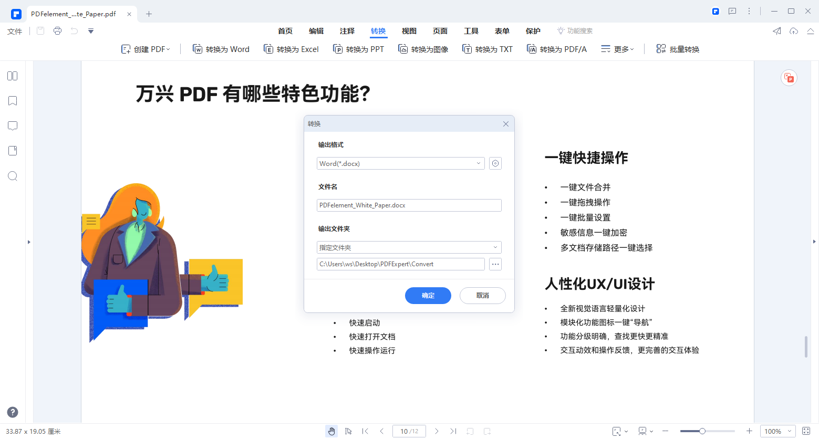Open the bookmarks panel in the sidebar
Screen dimensions: 819x439
coord(12,100)
